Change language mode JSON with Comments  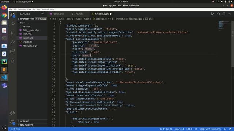[210, 129]
